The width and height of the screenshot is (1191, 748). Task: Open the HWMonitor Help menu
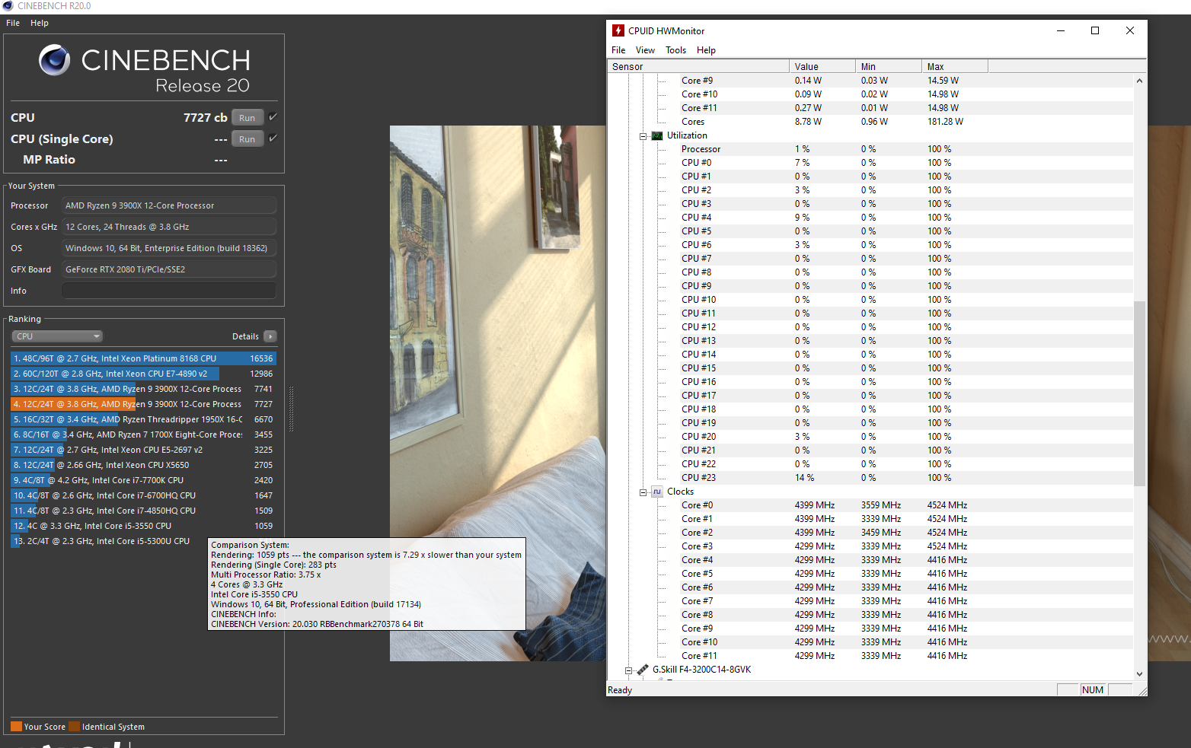coord(706,50)
